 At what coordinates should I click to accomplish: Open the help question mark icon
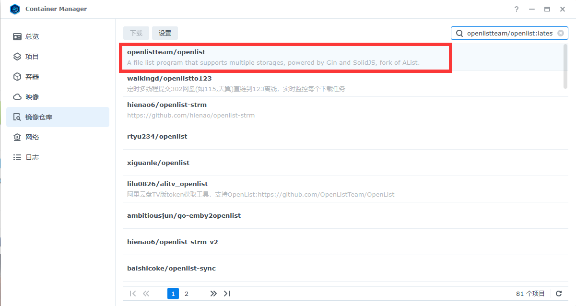pos(517,9)
